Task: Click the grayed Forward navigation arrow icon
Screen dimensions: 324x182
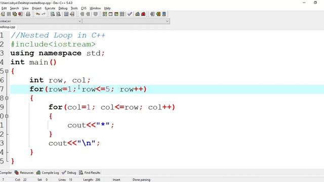Action: coord(88,14)
